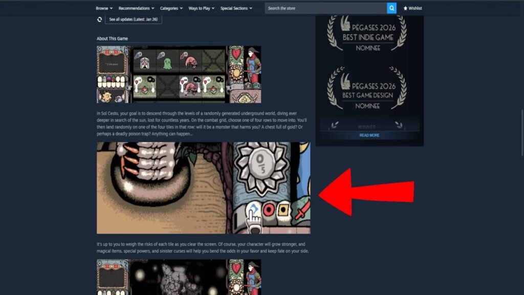Open the Recommendations dropdown
Viewport: 524px width, 295px height.
(136, 8)
